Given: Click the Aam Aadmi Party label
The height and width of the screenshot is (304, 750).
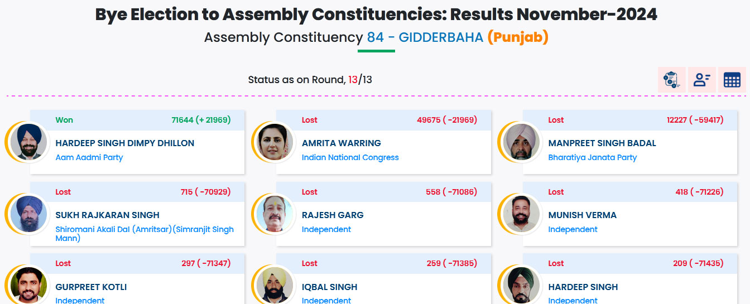Looking at the screenshot, I should coord(89,158).
